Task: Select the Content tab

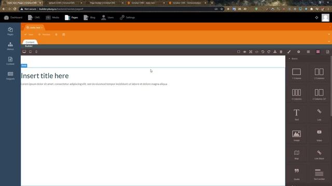Action: [30, 42]
